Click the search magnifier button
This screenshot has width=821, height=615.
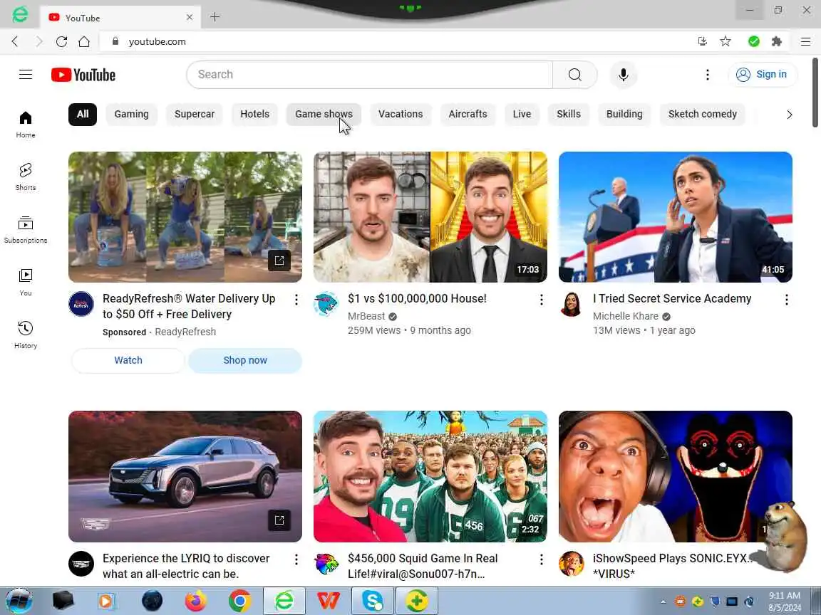point(575,74)
